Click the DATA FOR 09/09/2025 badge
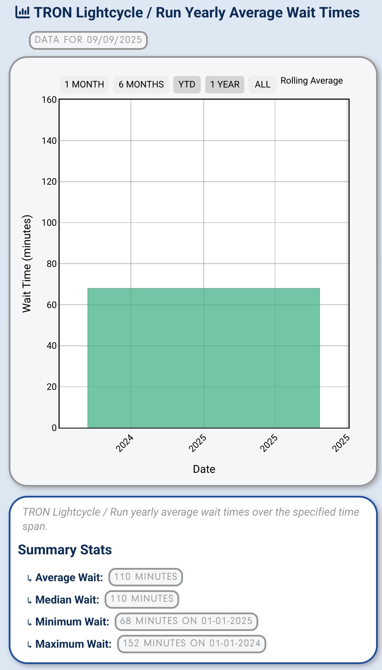This screenshot has width=382, height=670. click(88, 40)
